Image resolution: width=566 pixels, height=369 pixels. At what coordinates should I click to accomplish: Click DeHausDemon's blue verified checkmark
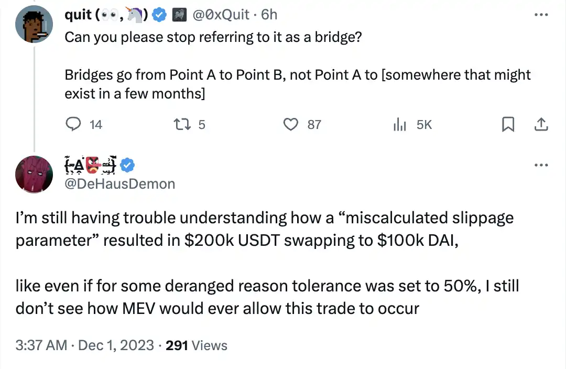[128, 166]
